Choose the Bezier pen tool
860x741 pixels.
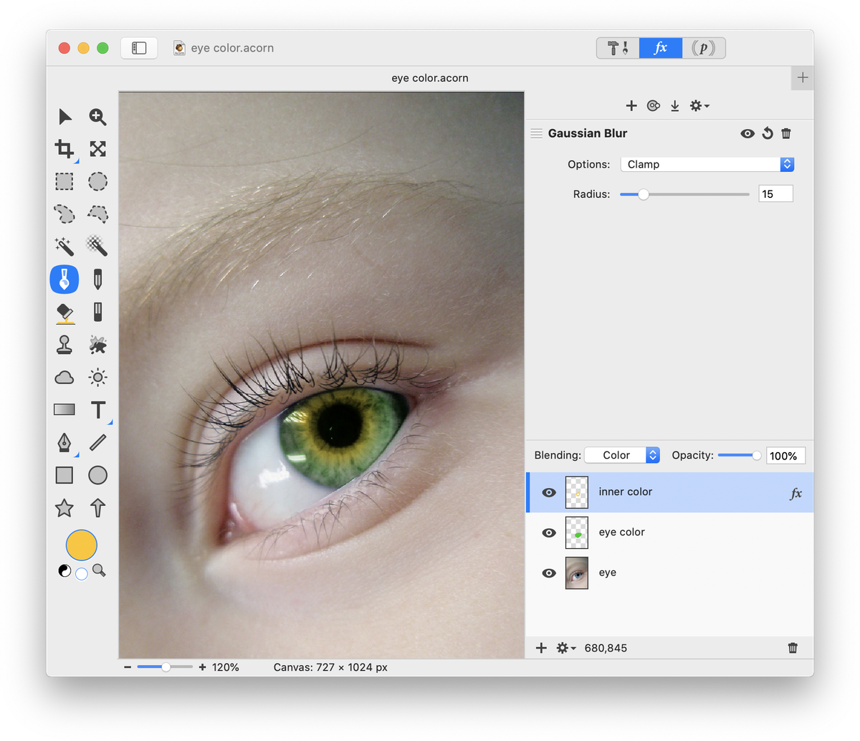(x=64, y=443)
